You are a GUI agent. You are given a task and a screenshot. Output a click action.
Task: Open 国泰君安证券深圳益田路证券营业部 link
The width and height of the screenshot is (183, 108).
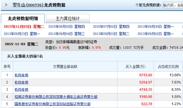click(x=53, y=104)
